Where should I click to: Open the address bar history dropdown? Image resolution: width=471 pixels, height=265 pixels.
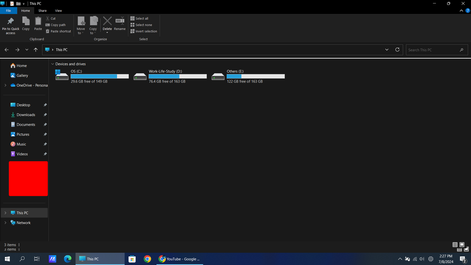[x=387, y=49]
